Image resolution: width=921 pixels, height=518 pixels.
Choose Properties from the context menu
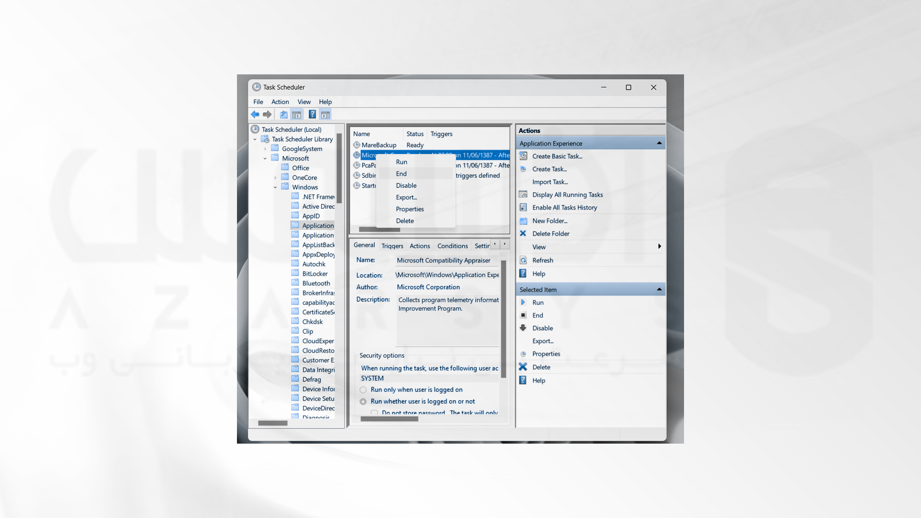click(x=416, y=209)
